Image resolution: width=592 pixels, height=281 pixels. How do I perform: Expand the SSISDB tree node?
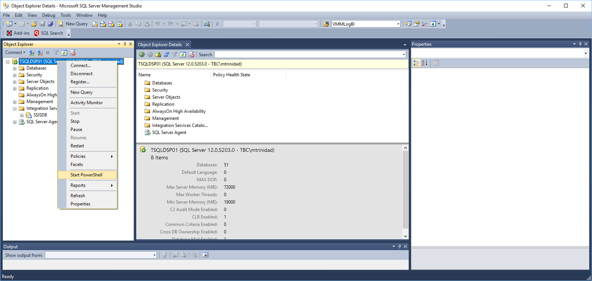point(22,115)
